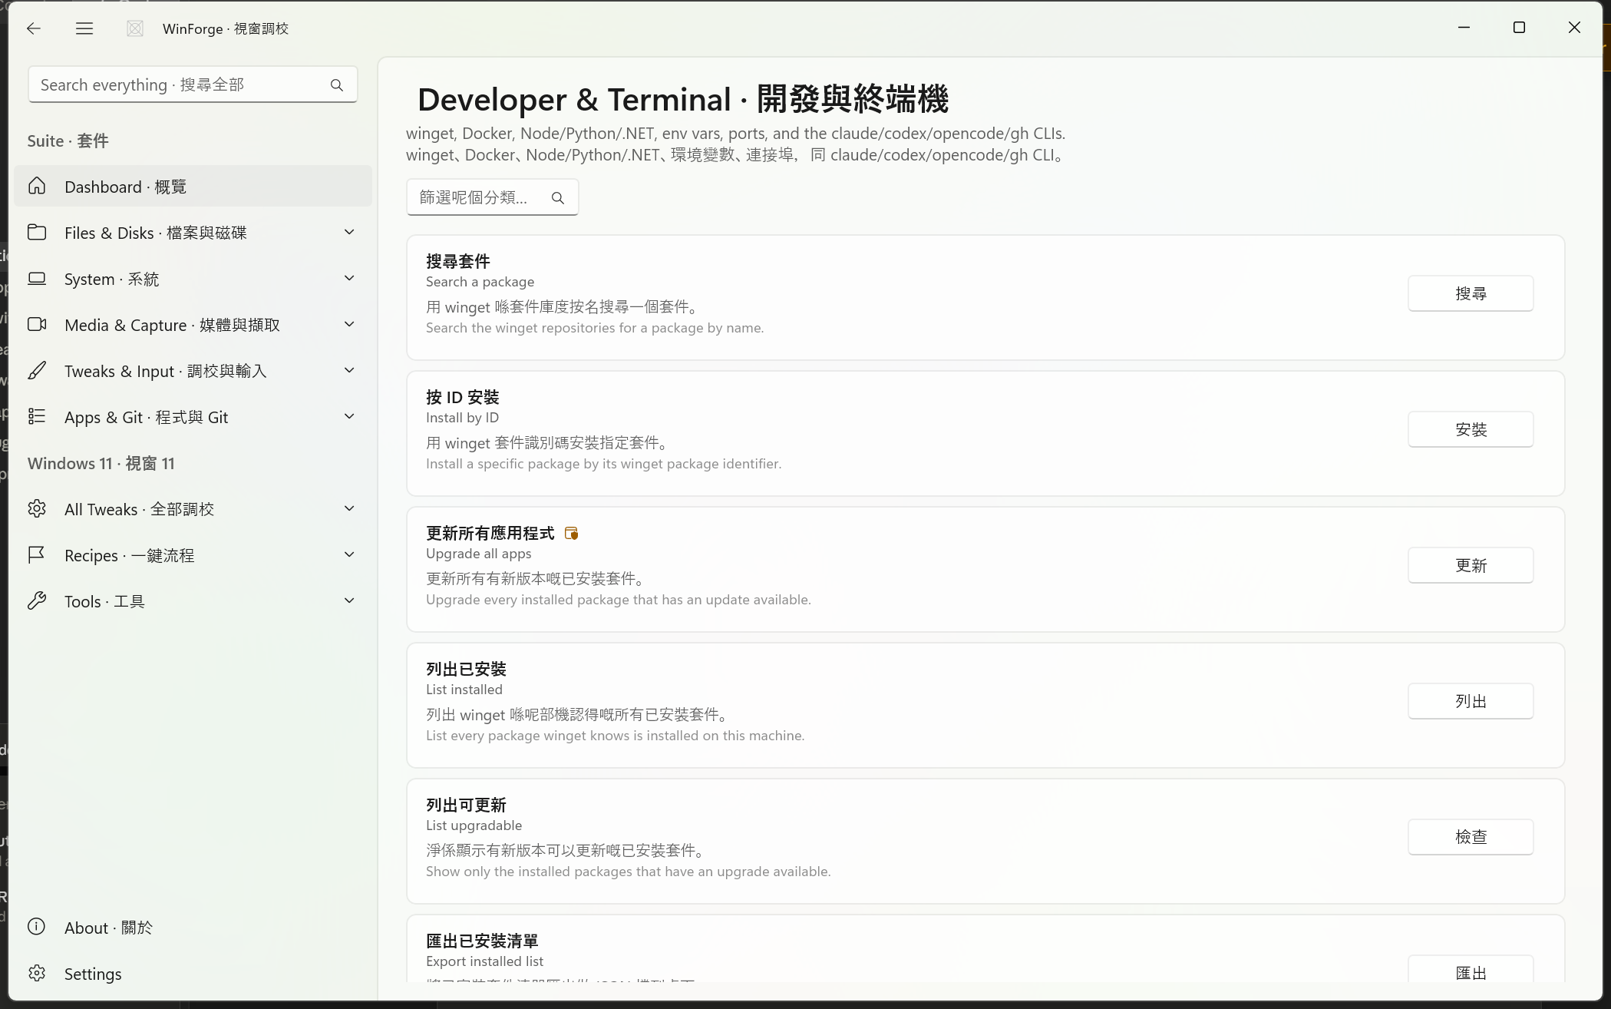The image size is (1611, 1009).
Task: Select Media & Capture · 媒體與擷取 item
Action: [x=193, y=324]
